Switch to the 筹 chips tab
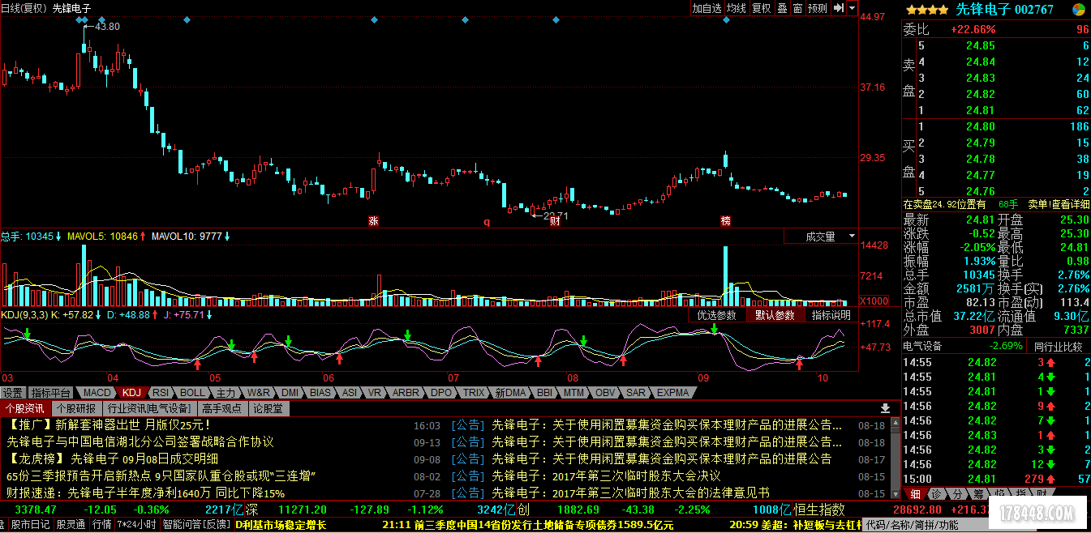Viewport: 1091px width, 533px height. (977, 493)
